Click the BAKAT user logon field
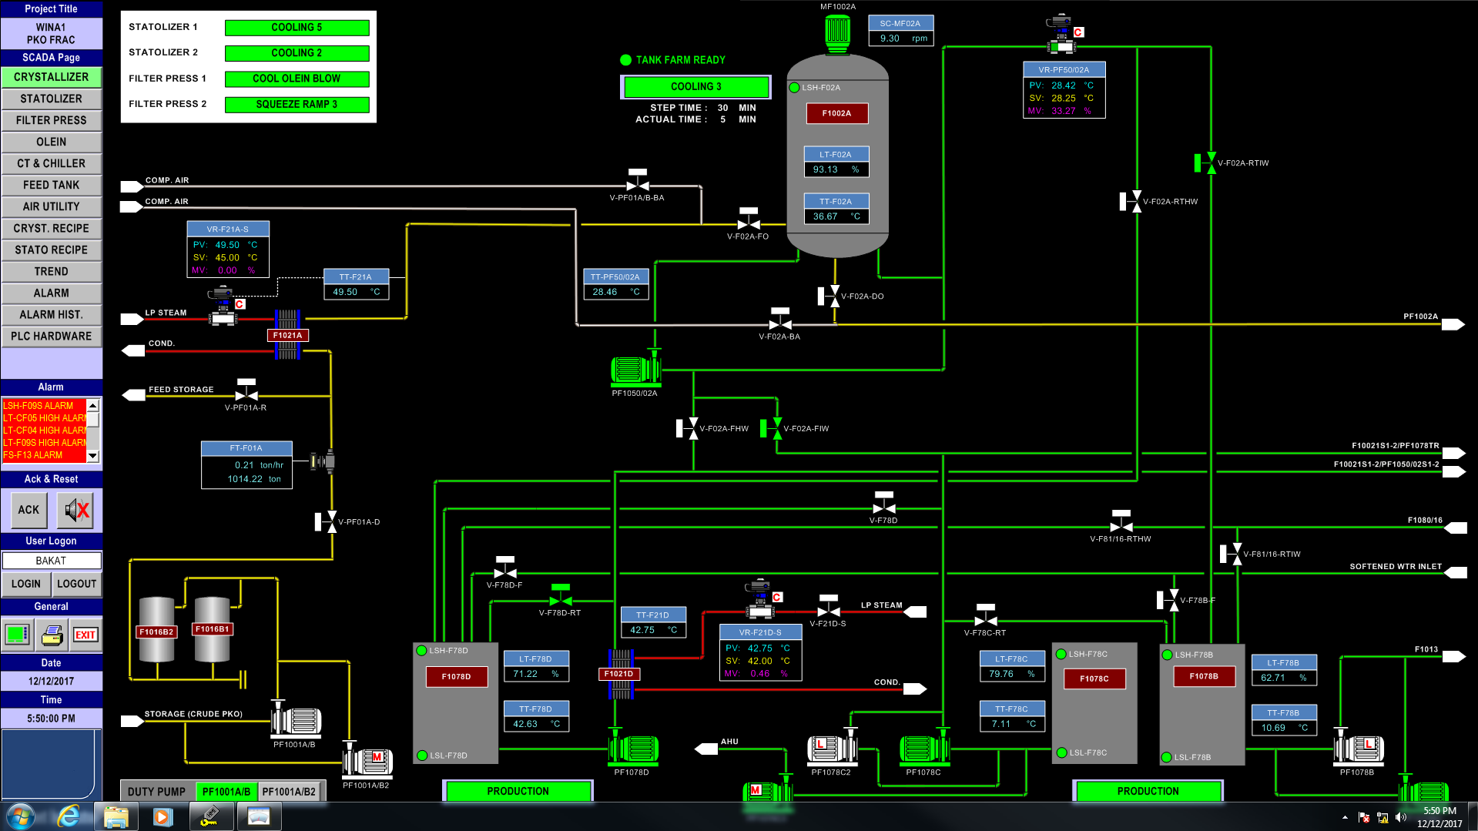This screenshot has width=1478, height=831. tap(52, 561)
